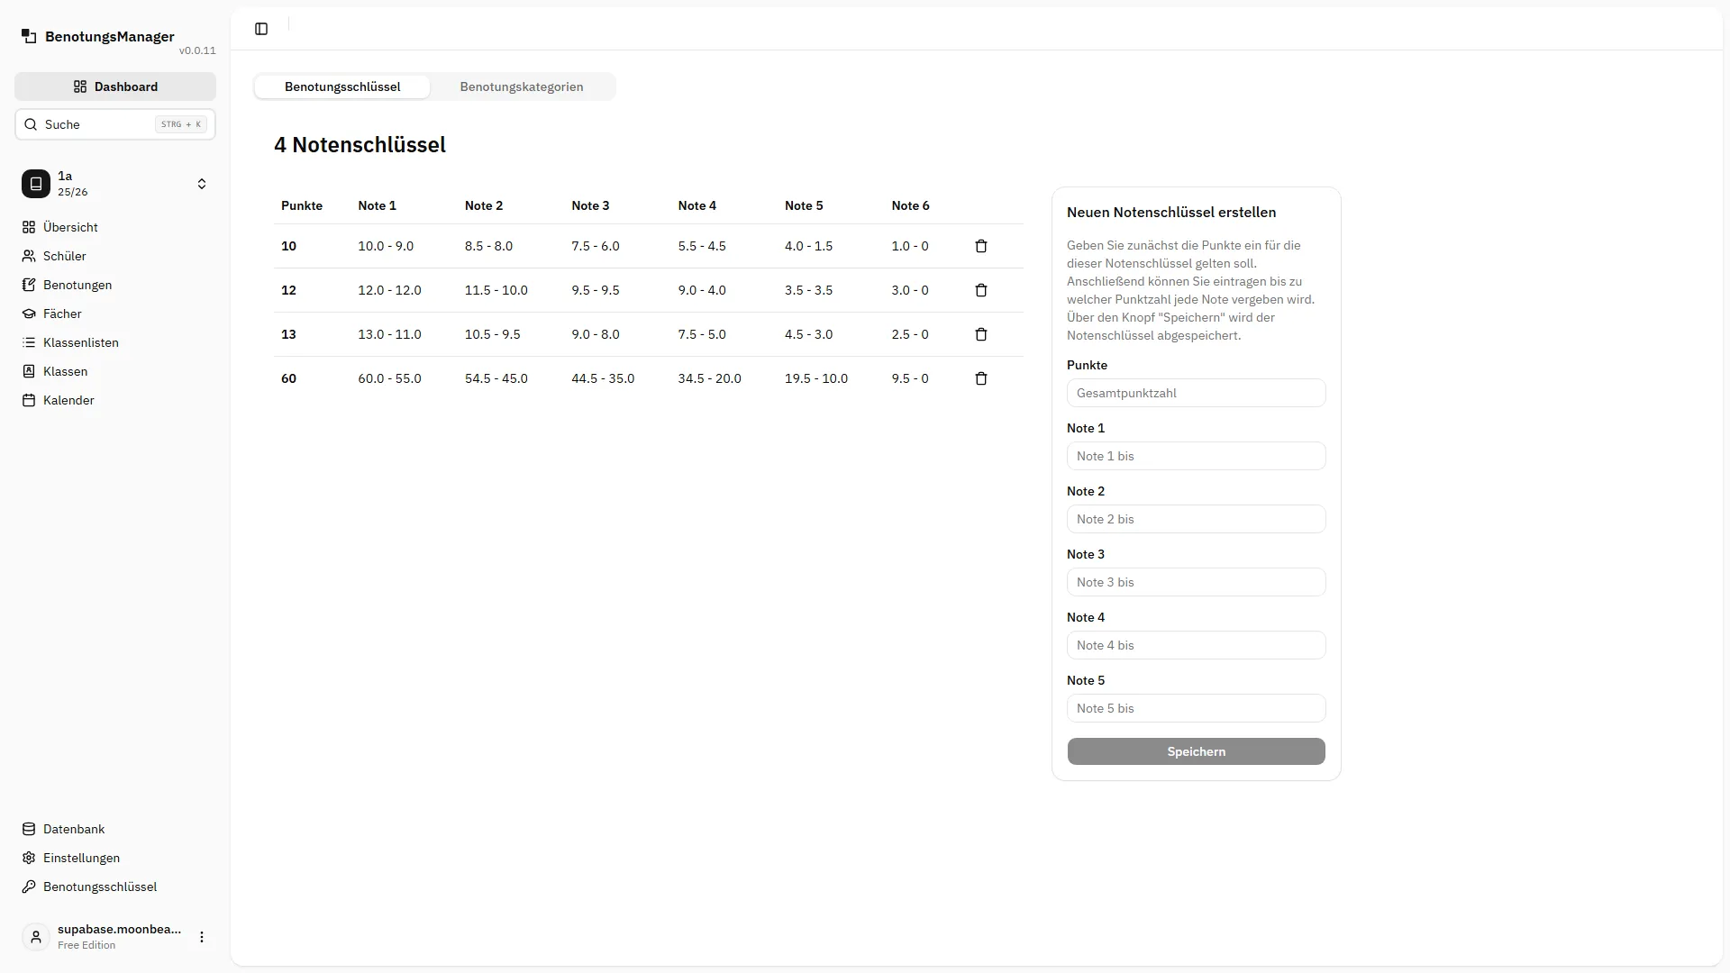Click cell 60.0 - 55.0
This screenshot has width=1730, height=973.
(389, 378)
